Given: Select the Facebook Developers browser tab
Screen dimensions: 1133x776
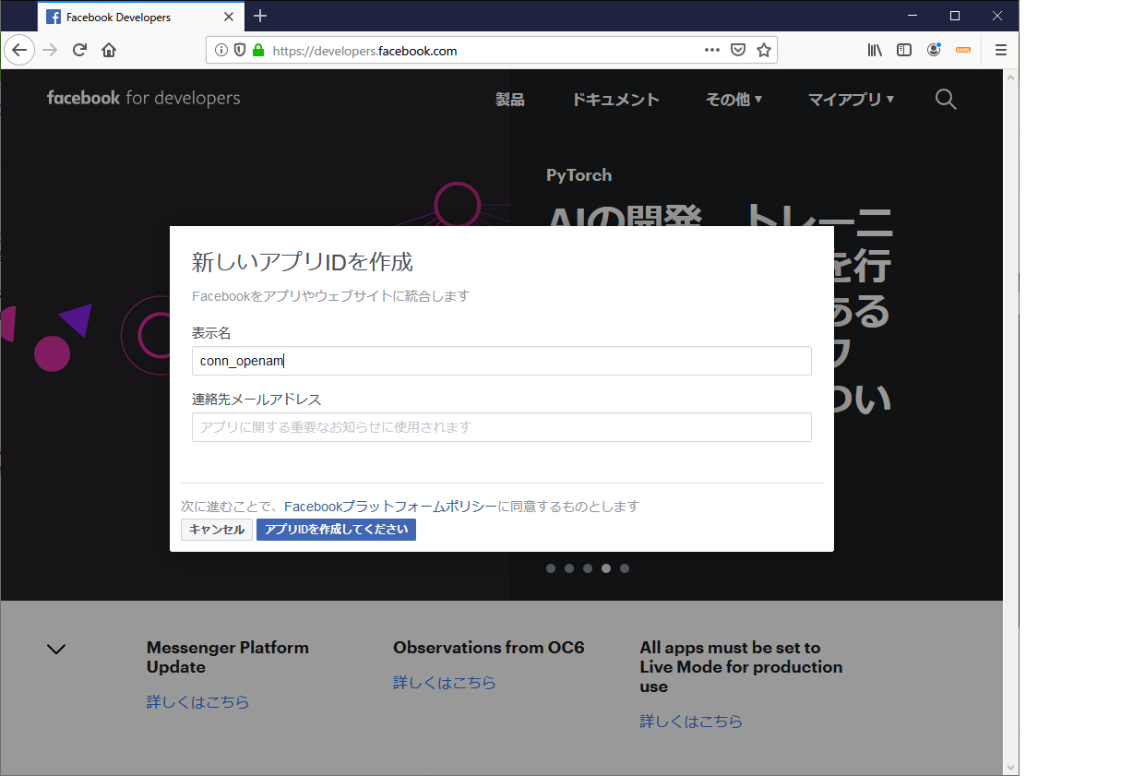Looking at the screenshot, I should 129,16.
